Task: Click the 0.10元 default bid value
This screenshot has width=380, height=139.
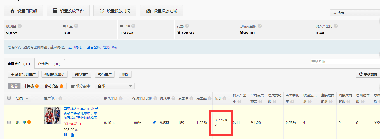Action: click(109, 122)
